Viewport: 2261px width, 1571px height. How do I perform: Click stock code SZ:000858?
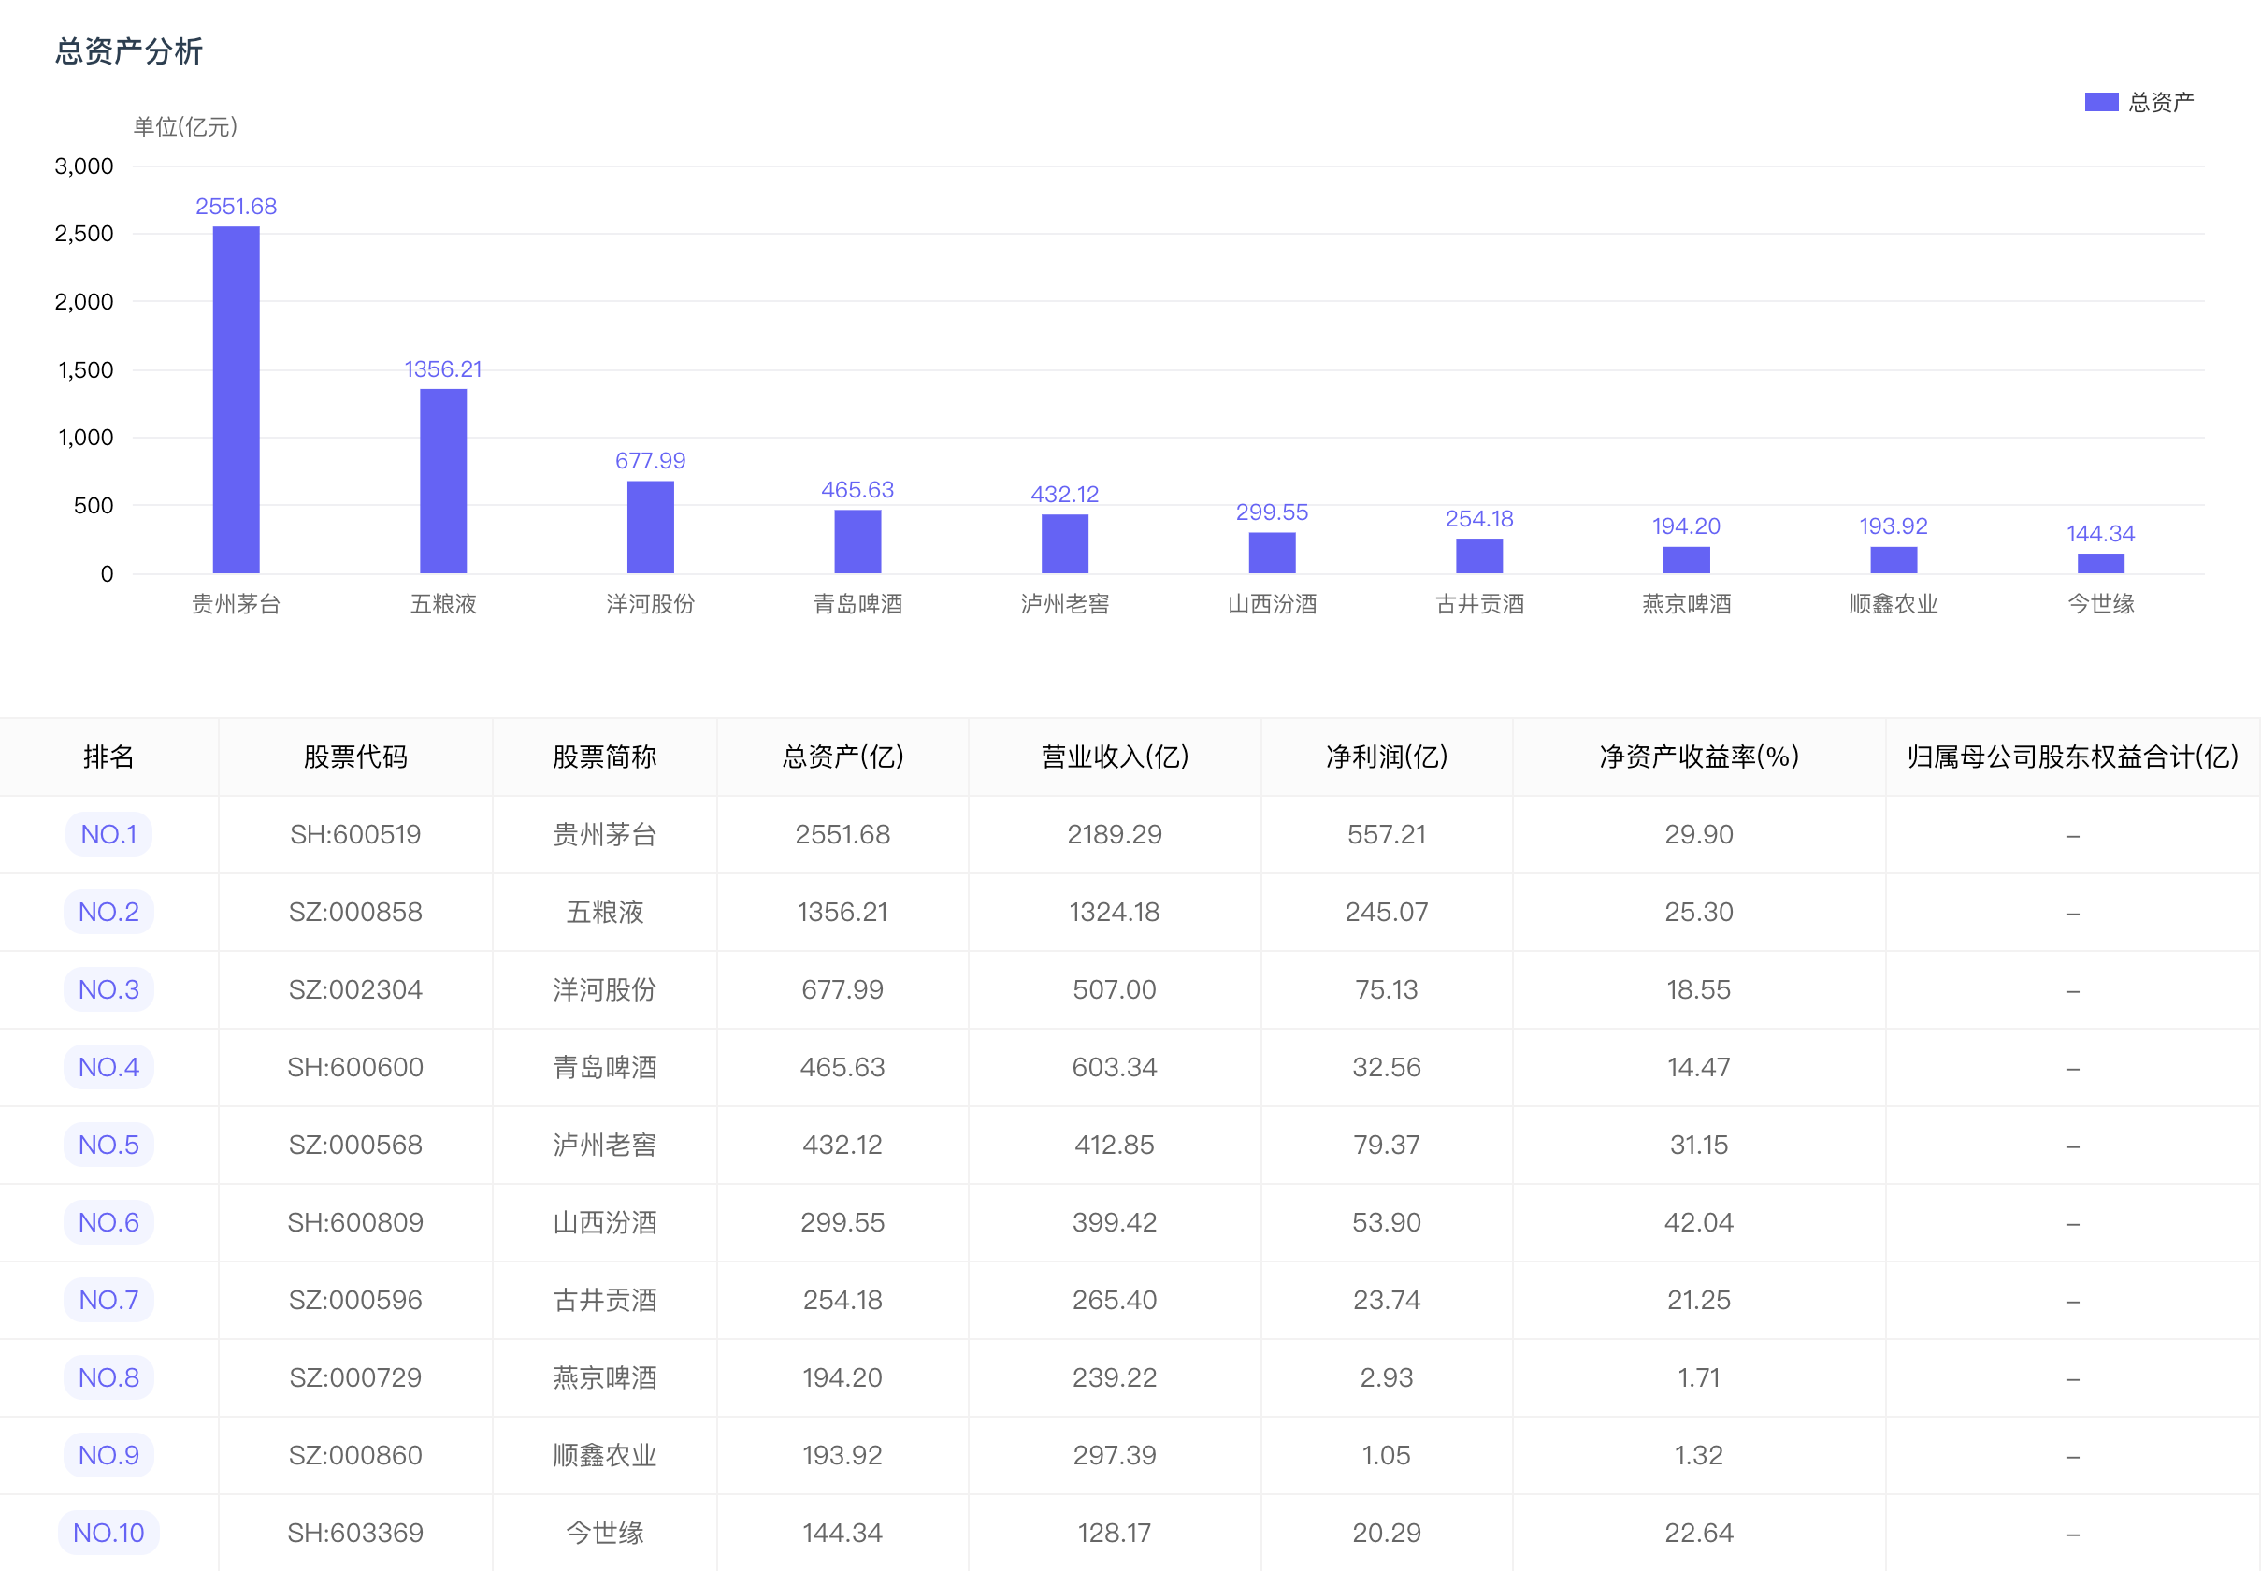coord(355,913)
